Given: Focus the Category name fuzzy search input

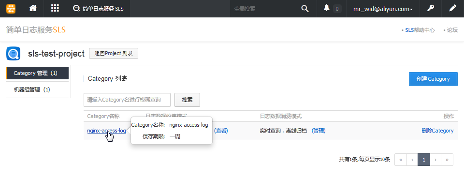Looking at the screenshot, I should [x=127, y=100].
